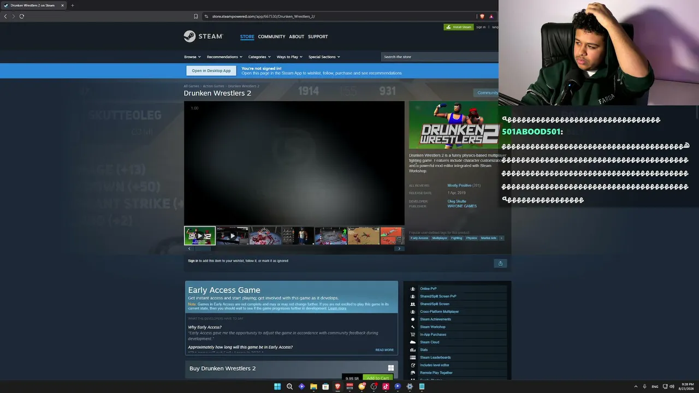View site information icon in the address bar

(206, 16)
